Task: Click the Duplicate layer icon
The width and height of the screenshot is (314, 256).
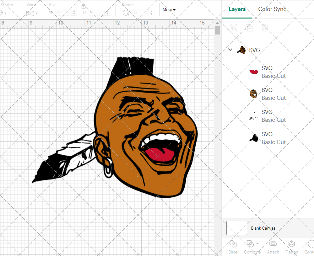Action: (x=249, y=28)
